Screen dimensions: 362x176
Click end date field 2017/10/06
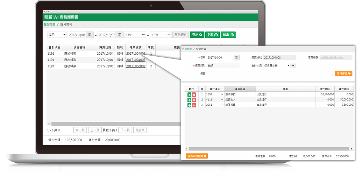tap(107, 35)
